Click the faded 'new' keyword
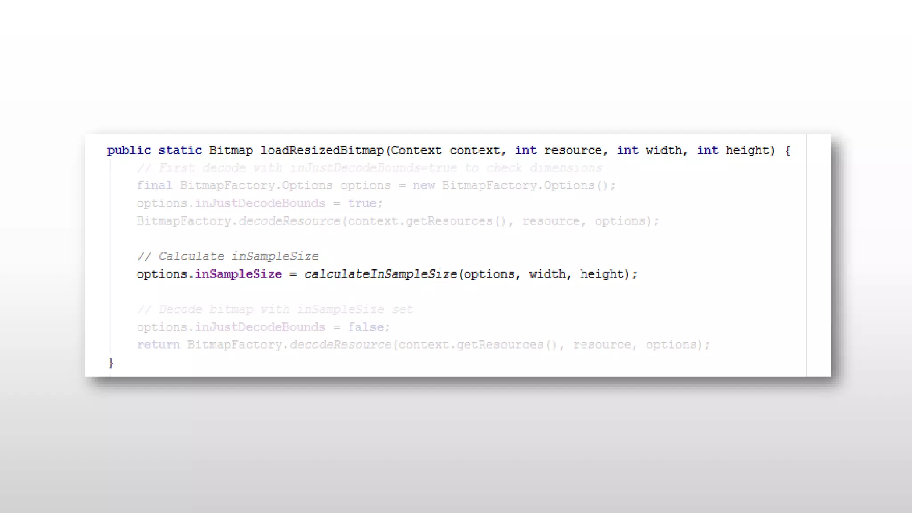This screenshot has height=513, width=912. click(x=423, y=186)
